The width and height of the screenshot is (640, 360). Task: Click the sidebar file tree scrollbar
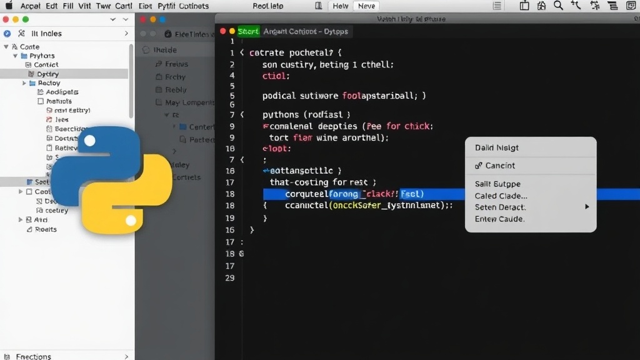click(x=131, y=81)
